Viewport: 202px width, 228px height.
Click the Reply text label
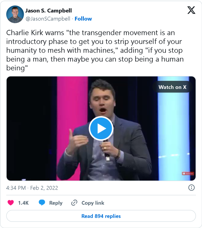56,203
